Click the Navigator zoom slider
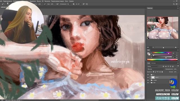Screen dimensions: 180x101 [x=164, y=47]
